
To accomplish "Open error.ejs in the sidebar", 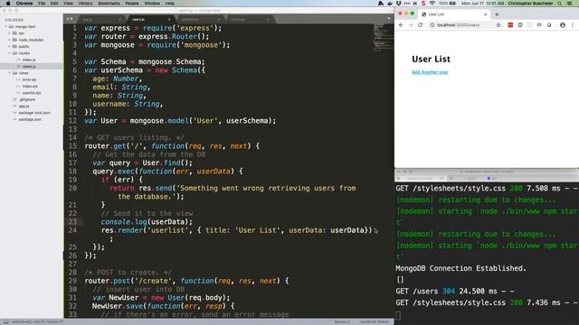I will 29,79.
